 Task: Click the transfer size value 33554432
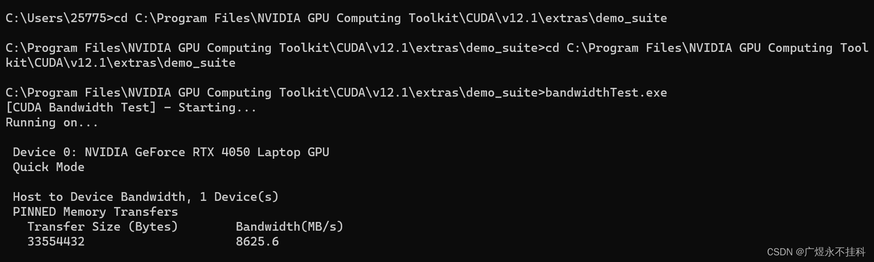56,241
